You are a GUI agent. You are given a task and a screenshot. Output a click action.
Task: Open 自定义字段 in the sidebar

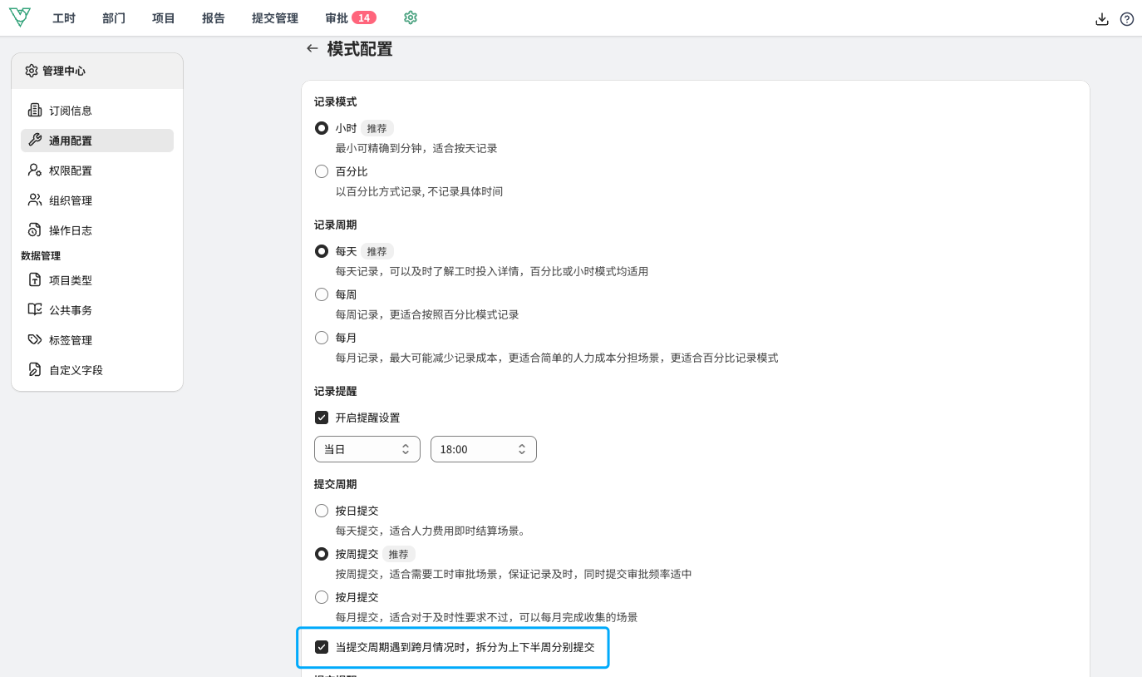[x=75, y=370]
